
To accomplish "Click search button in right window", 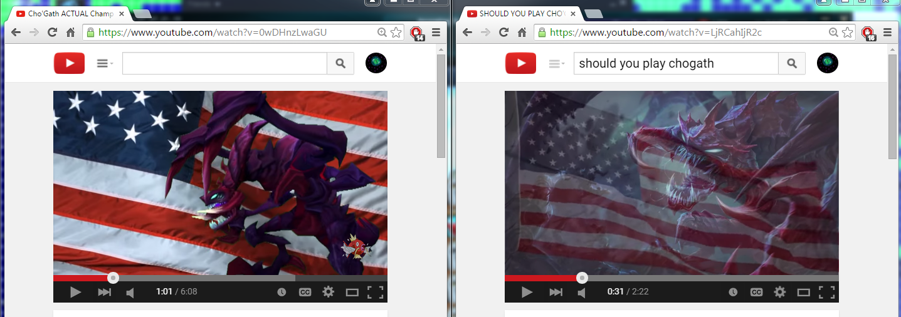I will click(792, 63).
